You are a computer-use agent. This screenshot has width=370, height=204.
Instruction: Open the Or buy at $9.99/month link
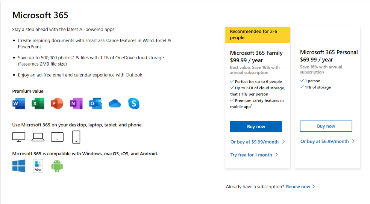click(258, 142)
